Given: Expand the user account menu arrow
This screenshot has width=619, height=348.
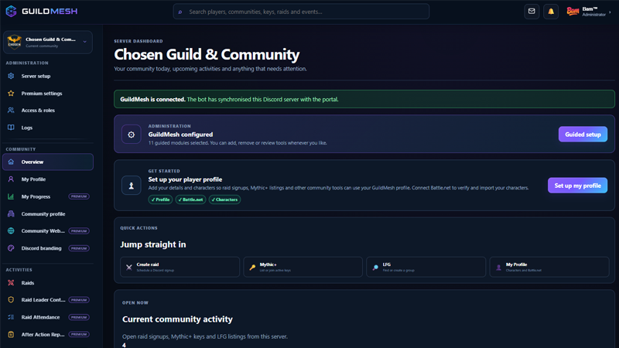Looking at the screenshot, I should click(610, 12).
